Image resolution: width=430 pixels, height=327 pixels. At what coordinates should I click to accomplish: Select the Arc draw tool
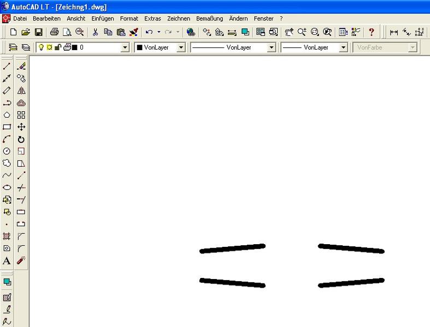point(7,139)
